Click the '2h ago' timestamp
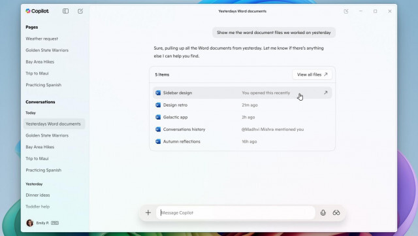 point(248,117)
